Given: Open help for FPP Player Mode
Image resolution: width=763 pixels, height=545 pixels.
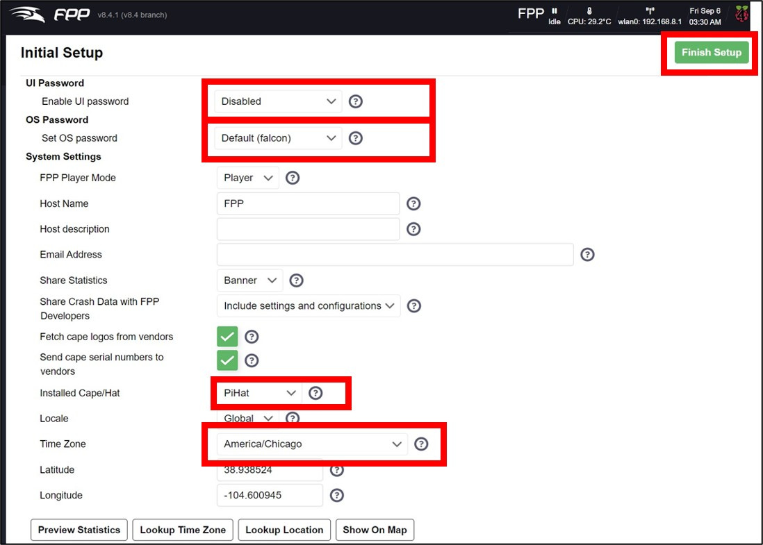Looking at the screenshot, I should [293, 178].
